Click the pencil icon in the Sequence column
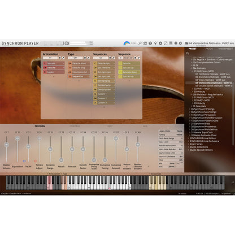 click(x=138, y=58)
